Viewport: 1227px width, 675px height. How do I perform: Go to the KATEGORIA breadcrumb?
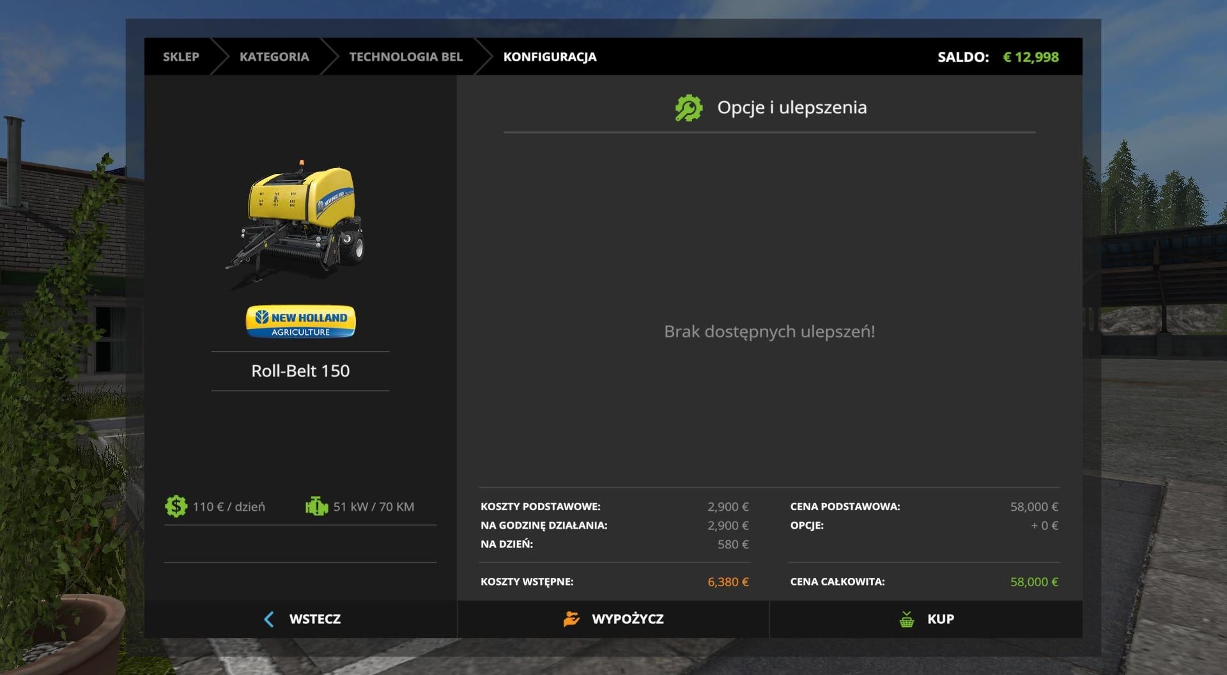[274, 57]
